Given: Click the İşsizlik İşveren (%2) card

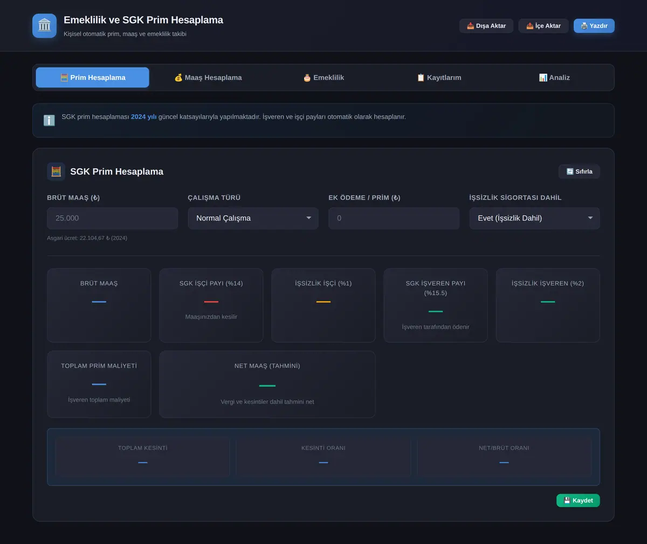Looking at the screenshot, I should [548, 305].
